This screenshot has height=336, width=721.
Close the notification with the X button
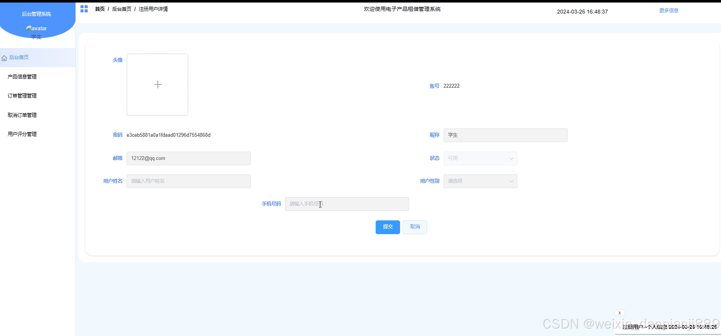pyautogui.click(x=619, y=313)
